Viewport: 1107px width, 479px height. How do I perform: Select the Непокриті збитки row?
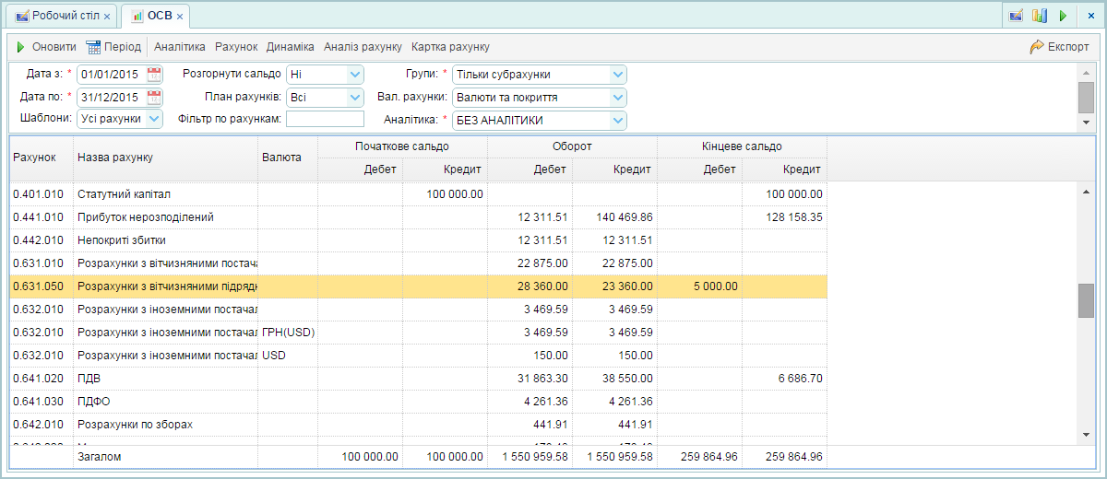419,240
